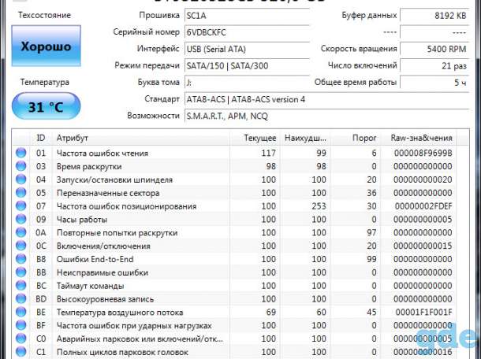This screenshot has height=359, width=481.
Task: Select the Частота ошибок чтения row
Action: (235, 153)
